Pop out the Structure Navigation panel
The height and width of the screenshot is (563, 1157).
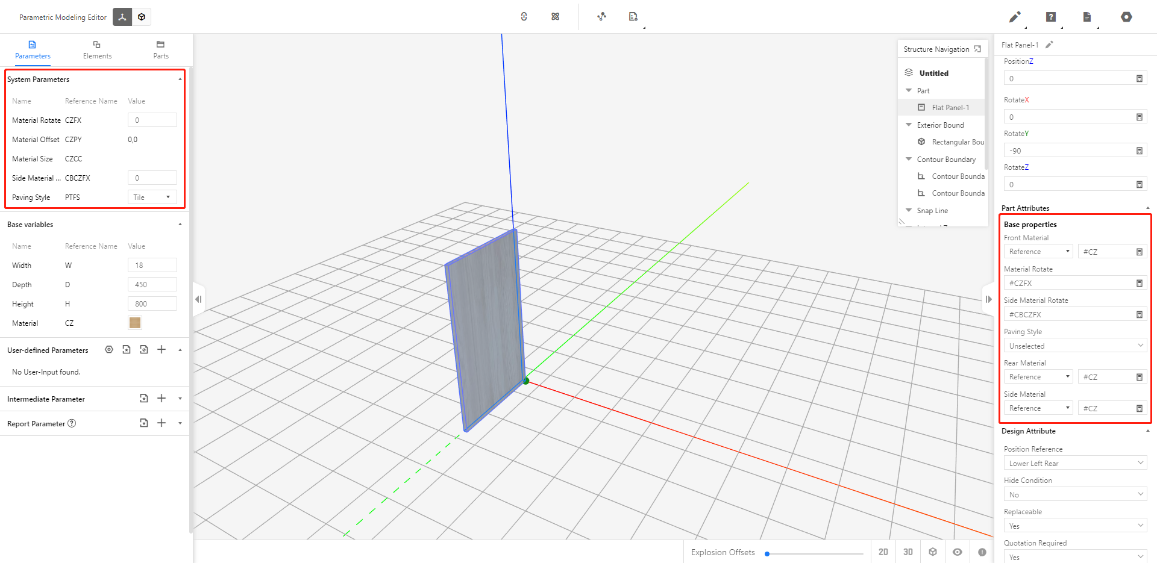coord(977,49)
